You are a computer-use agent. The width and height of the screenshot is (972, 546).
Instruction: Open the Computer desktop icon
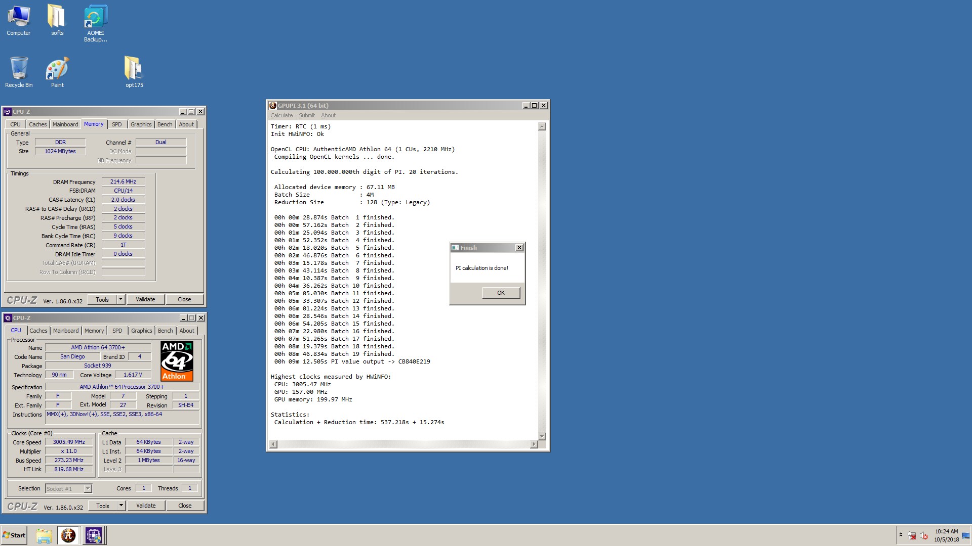coord(19,20)
